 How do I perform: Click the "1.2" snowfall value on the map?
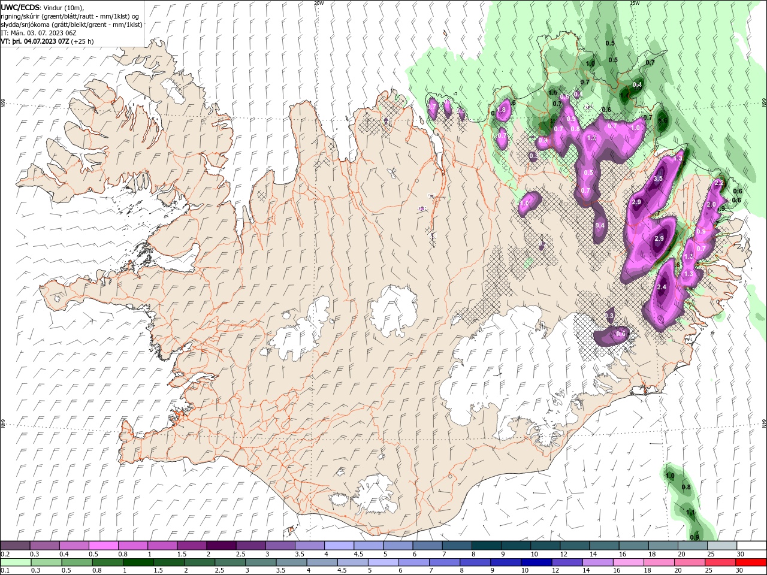click(x=591, y=138)
